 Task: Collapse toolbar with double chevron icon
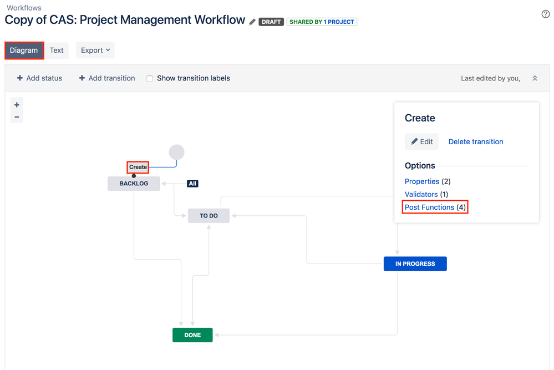[535, 78]
